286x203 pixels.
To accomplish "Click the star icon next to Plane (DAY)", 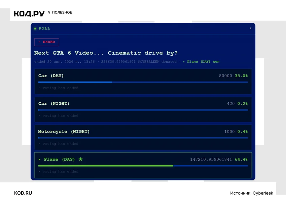I will tap(81, 159).
